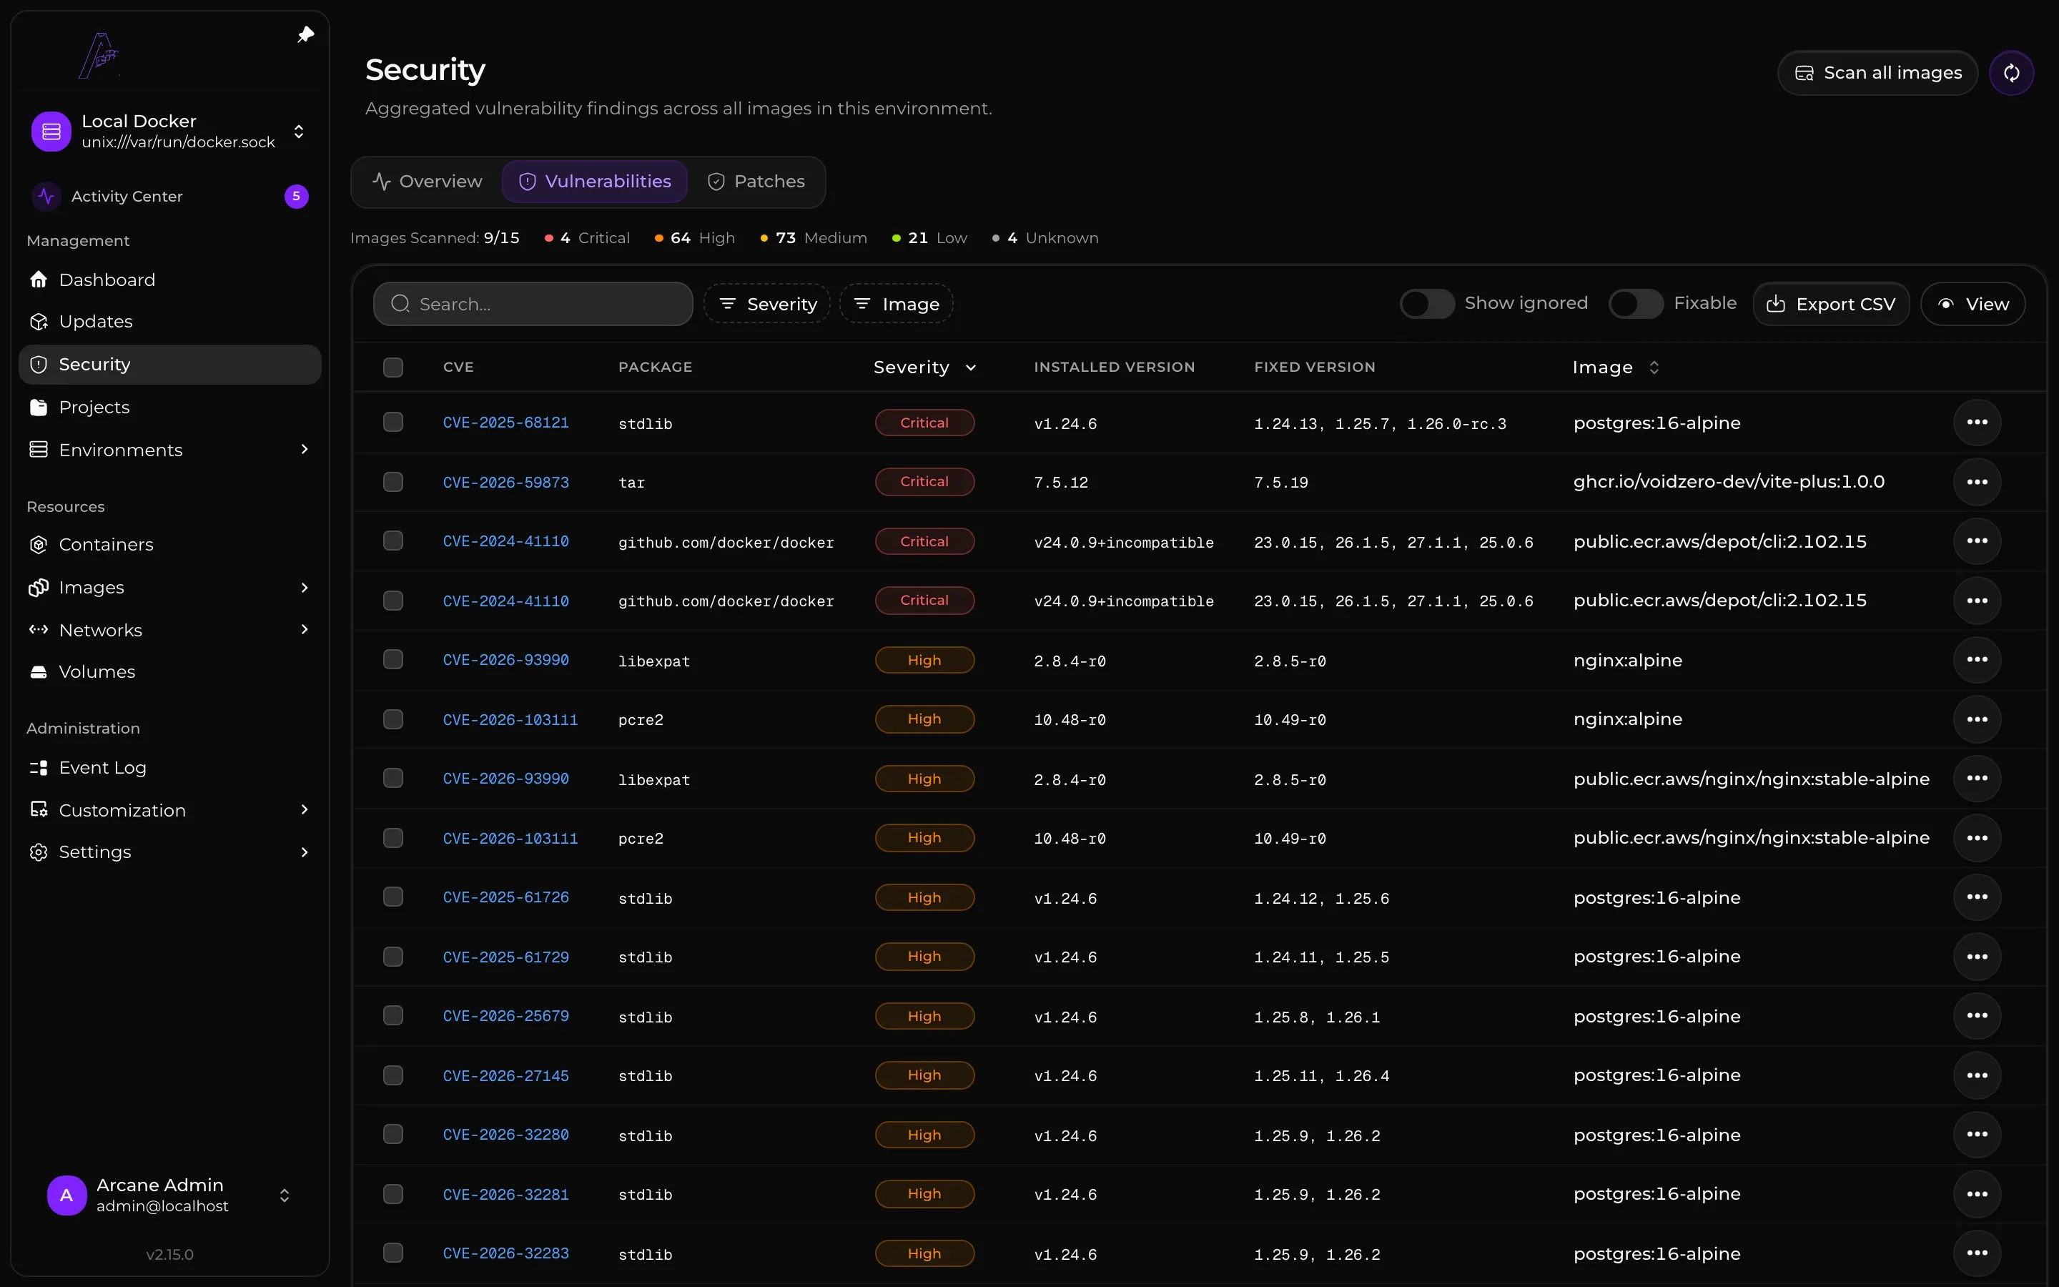Open the View options button
Viewport: 2059px width, 1287px height.
[1973, 304]
